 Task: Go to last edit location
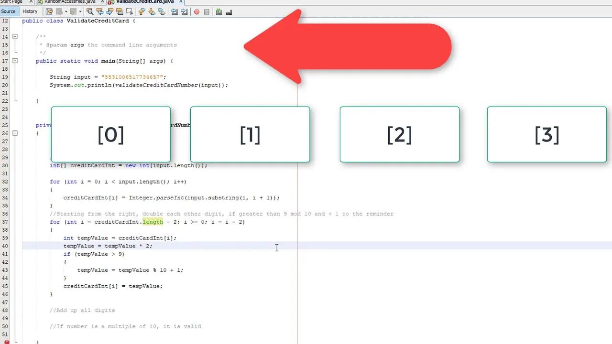(48, 11)
